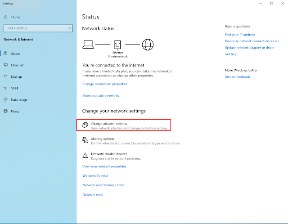
Task: Click the Network reset link
Action: point(93,194)
